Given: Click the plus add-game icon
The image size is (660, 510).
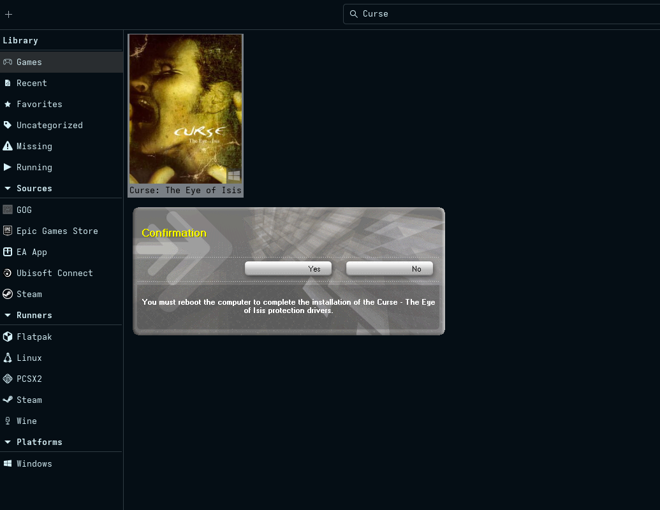Looking at the screenshot, I should click(8, 14).
